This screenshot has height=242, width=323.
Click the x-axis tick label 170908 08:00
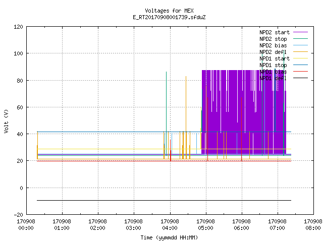(313, 225)
